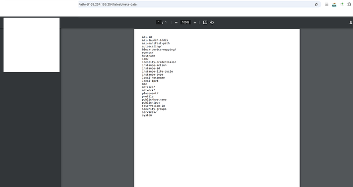Click the 'network/' entry
Image resolution: width=353 pixels, height=187 pixels.
[148, 90]
